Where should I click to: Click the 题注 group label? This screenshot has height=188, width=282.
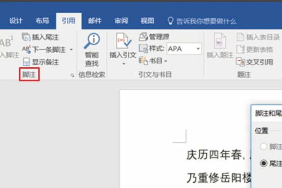[244, 74]
